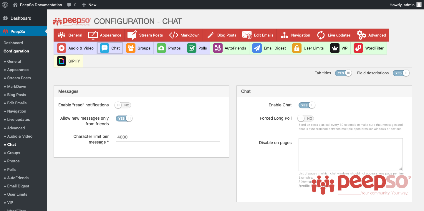Open the Email Digest tab label
Screen dimensions: 424x211
275,48
